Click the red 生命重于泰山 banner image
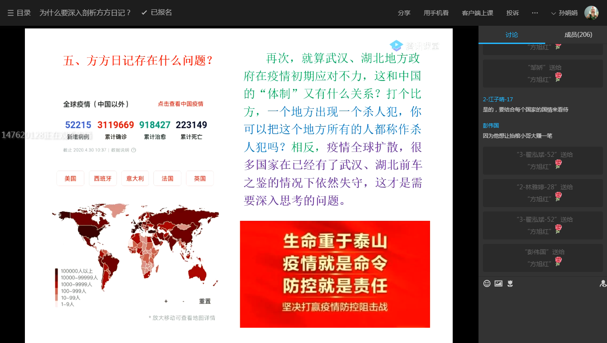 (x=335, y=274)
